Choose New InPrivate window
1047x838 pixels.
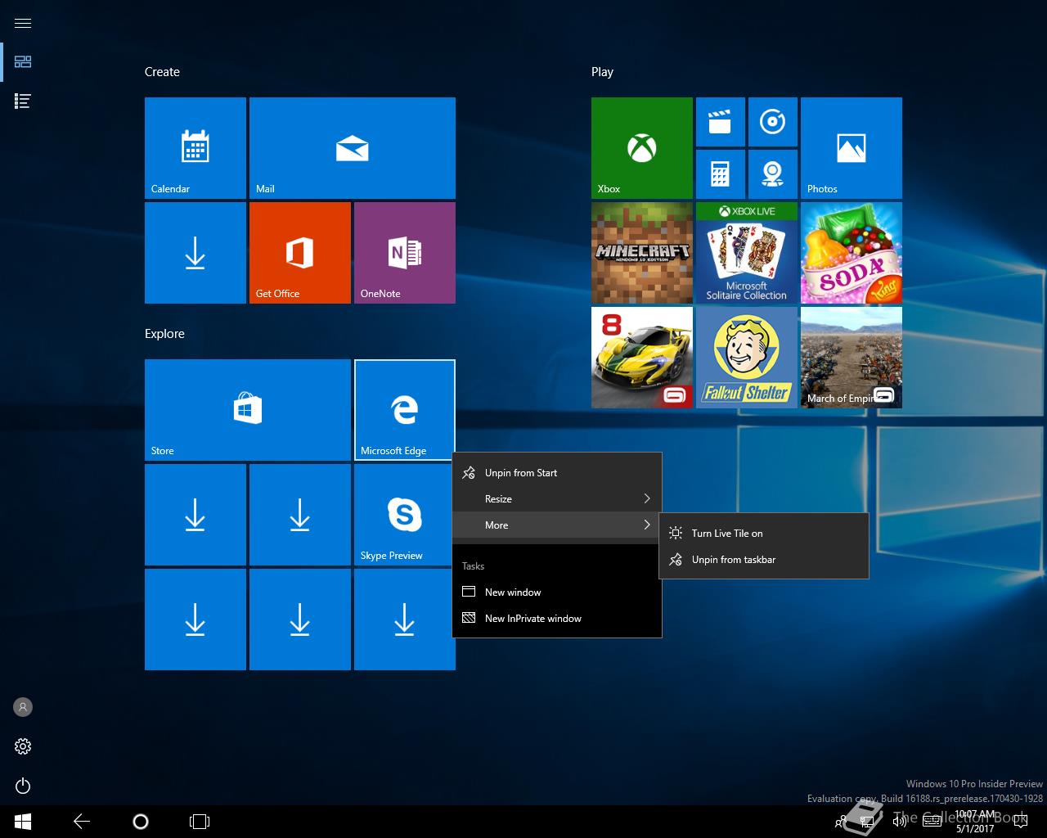532,619
